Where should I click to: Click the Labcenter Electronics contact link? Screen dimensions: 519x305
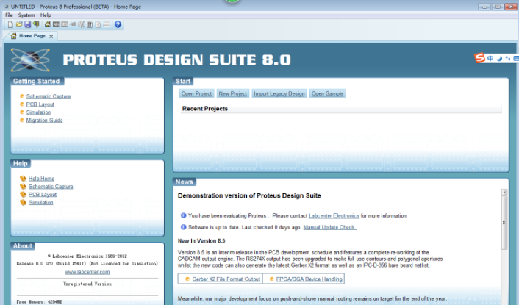point(334,215)
